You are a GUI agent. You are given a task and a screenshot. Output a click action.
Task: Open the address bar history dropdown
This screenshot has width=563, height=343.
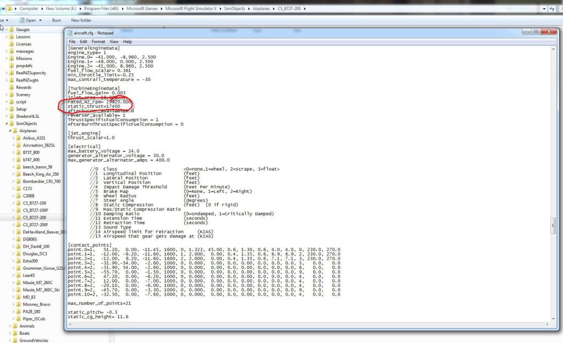tap(543, 9)
